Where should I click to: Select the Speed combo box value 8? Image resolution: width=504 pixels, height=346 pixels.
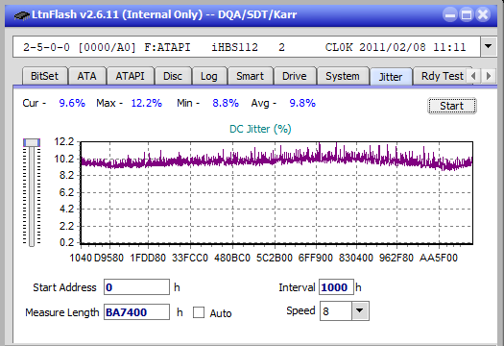tap(336, 310)
